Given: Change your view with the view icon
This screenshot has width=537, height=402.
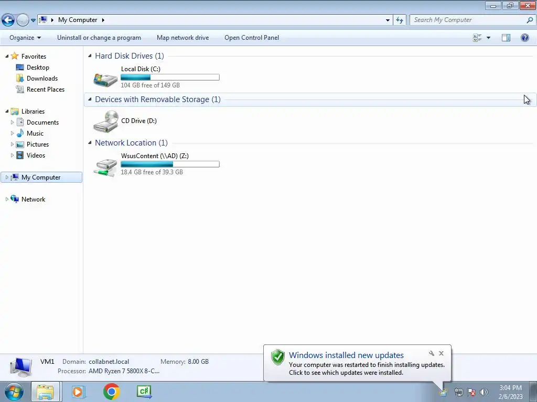Looking at the screenshot, I should 477,38.
